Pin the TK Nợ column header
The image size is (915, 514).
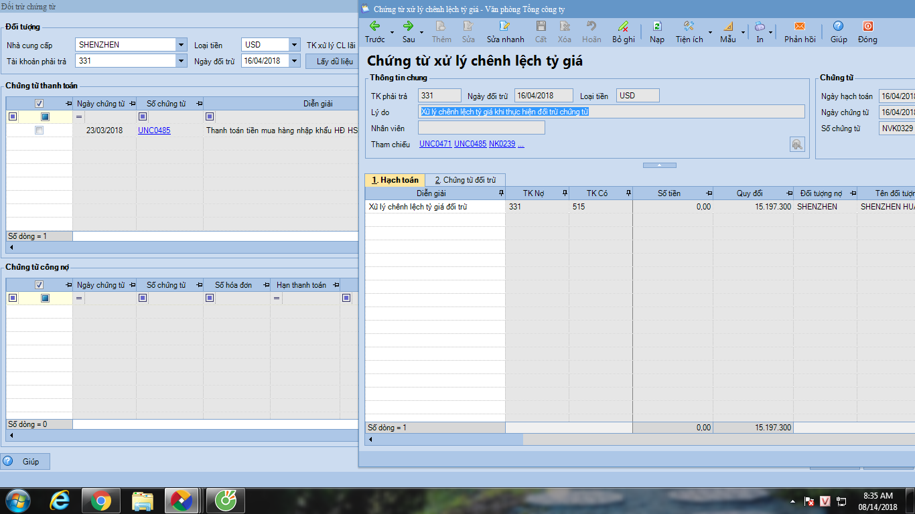click(x=565, y=193)
